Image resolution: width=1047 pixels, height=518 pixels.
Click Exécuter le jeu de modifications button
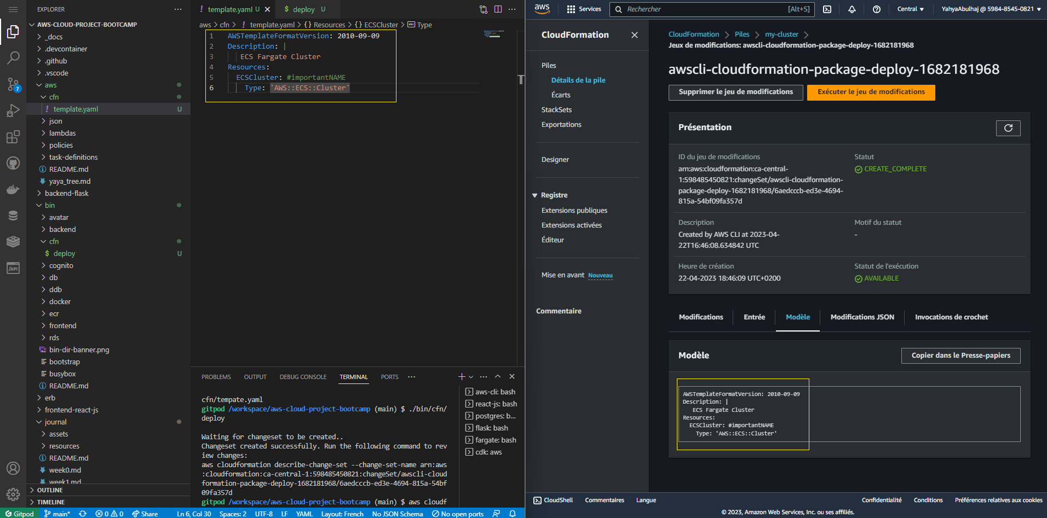871,92
